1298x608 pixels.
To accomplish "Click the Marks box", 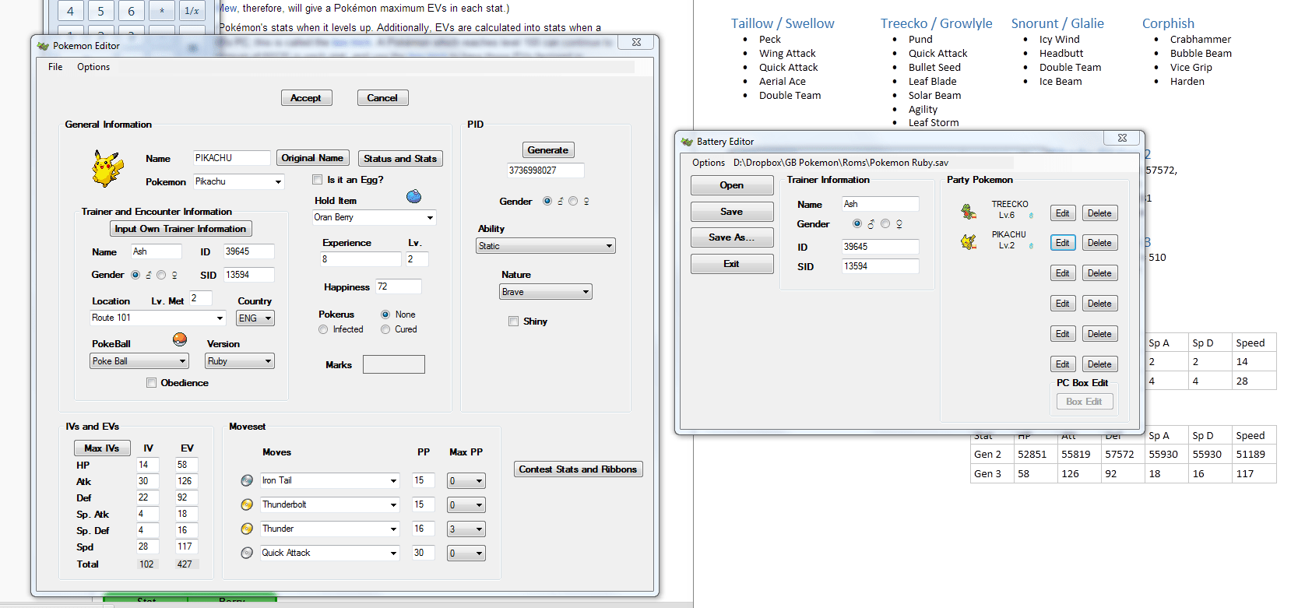I will (x=394, y=364).
